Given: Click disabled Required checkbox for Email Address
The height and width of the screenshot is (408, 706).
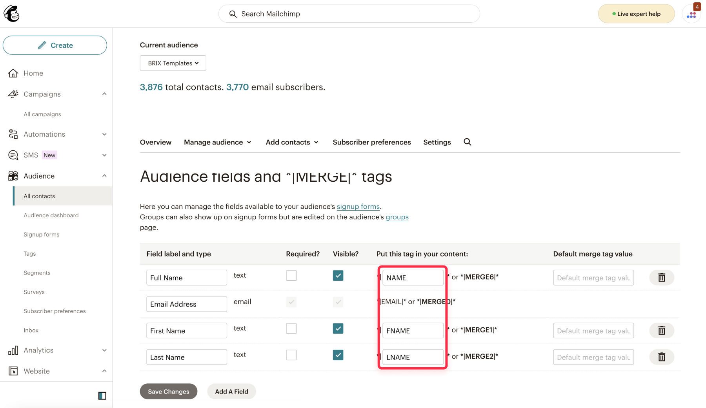Looking at the screenshot, I should point(291,302).
